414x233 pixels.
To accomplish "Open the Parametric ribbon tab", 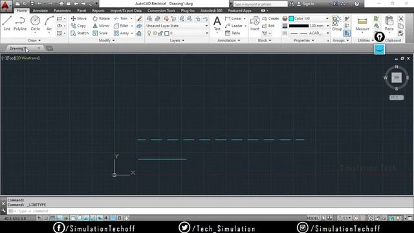I will [x=62, y=10].
